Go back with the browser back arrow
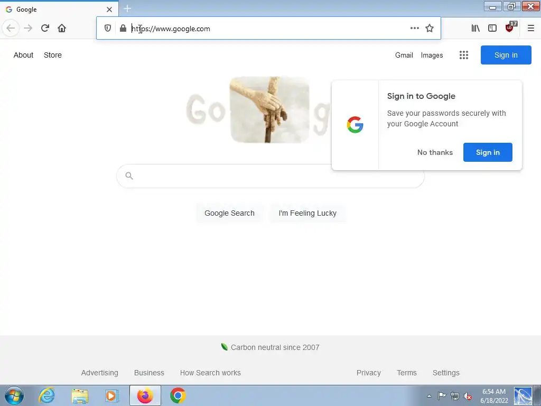 pos(11,29)
